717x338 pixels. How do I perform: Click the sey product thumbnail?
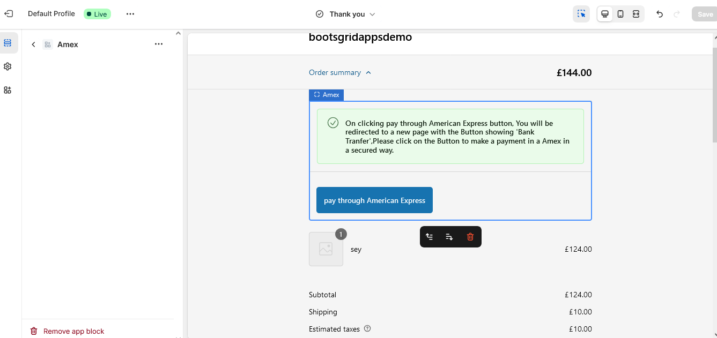tap(326, 249)
